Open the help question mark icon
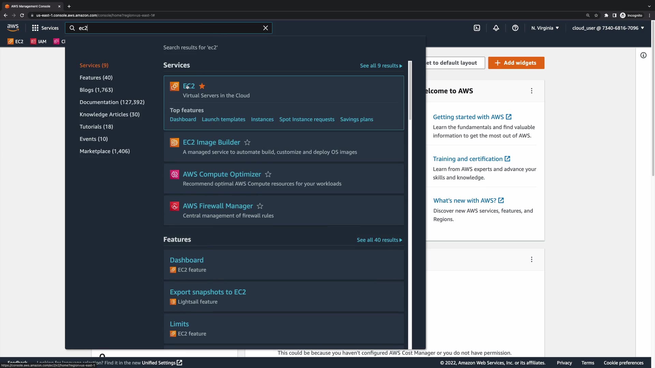Image resolution: width=655 pixels, height=368 pixels. [x=515, y=28]
